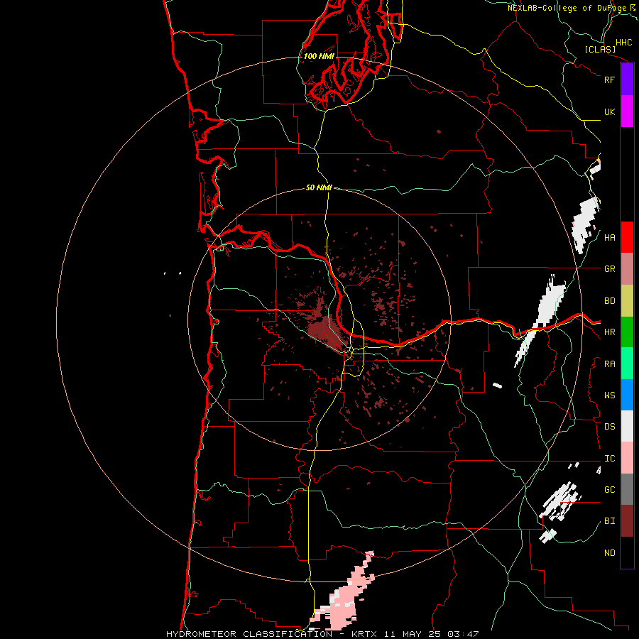Select the dusty pink GR swatch

click(627, 269)
